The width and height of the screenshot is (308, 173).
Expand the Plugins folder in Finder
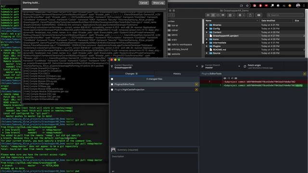coord(206,46)
